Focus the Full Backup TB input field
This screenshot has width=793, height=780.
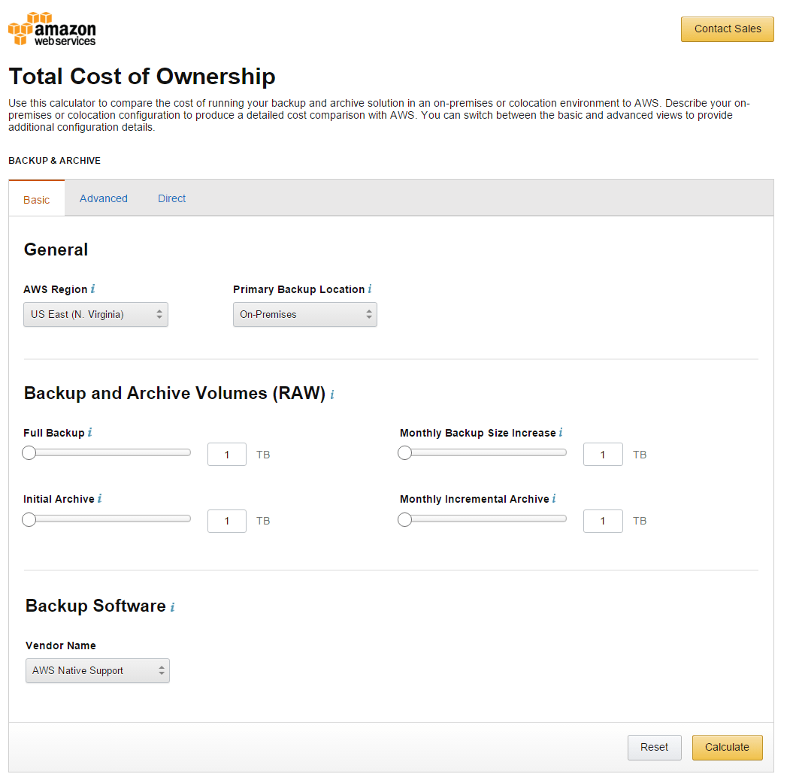(227, 455)
